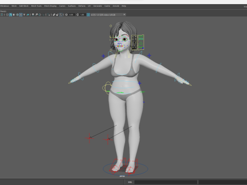Image resolution: width=247 pixels, height=185 pixels.
Task: Click the exposure value field 0.00
Action: [72, 15]
